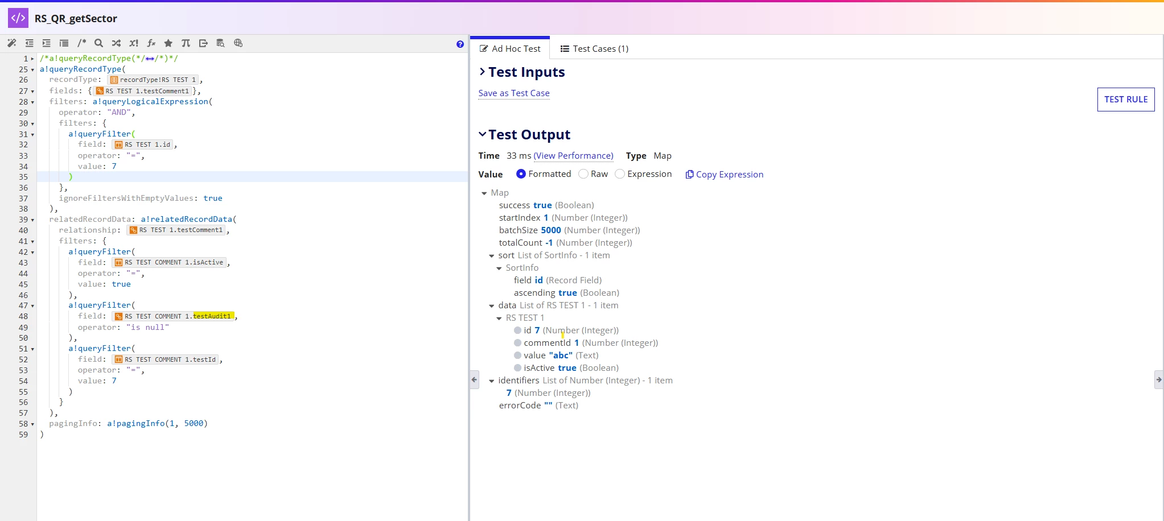The image size is (1164, 521).
Task: Click the TEST RULE button
Action: tap(1126, 100)
